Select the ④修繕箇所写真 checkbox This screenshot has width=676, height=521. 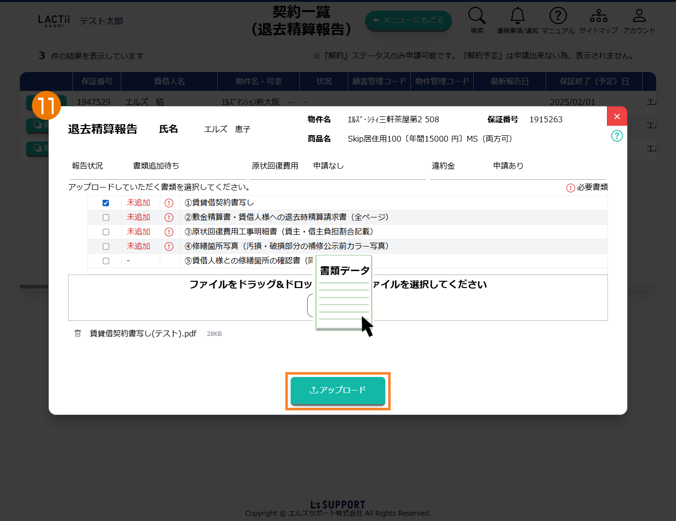(106, 246)
